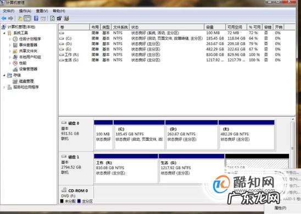Click the 磁盘 0 disk icon

64,123
